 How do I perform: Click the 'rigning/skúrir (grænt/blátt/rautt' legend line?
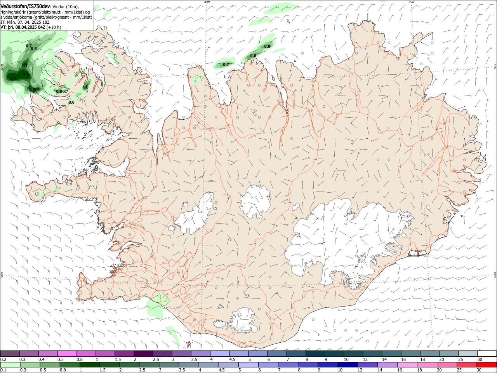(x=45, y=12)
